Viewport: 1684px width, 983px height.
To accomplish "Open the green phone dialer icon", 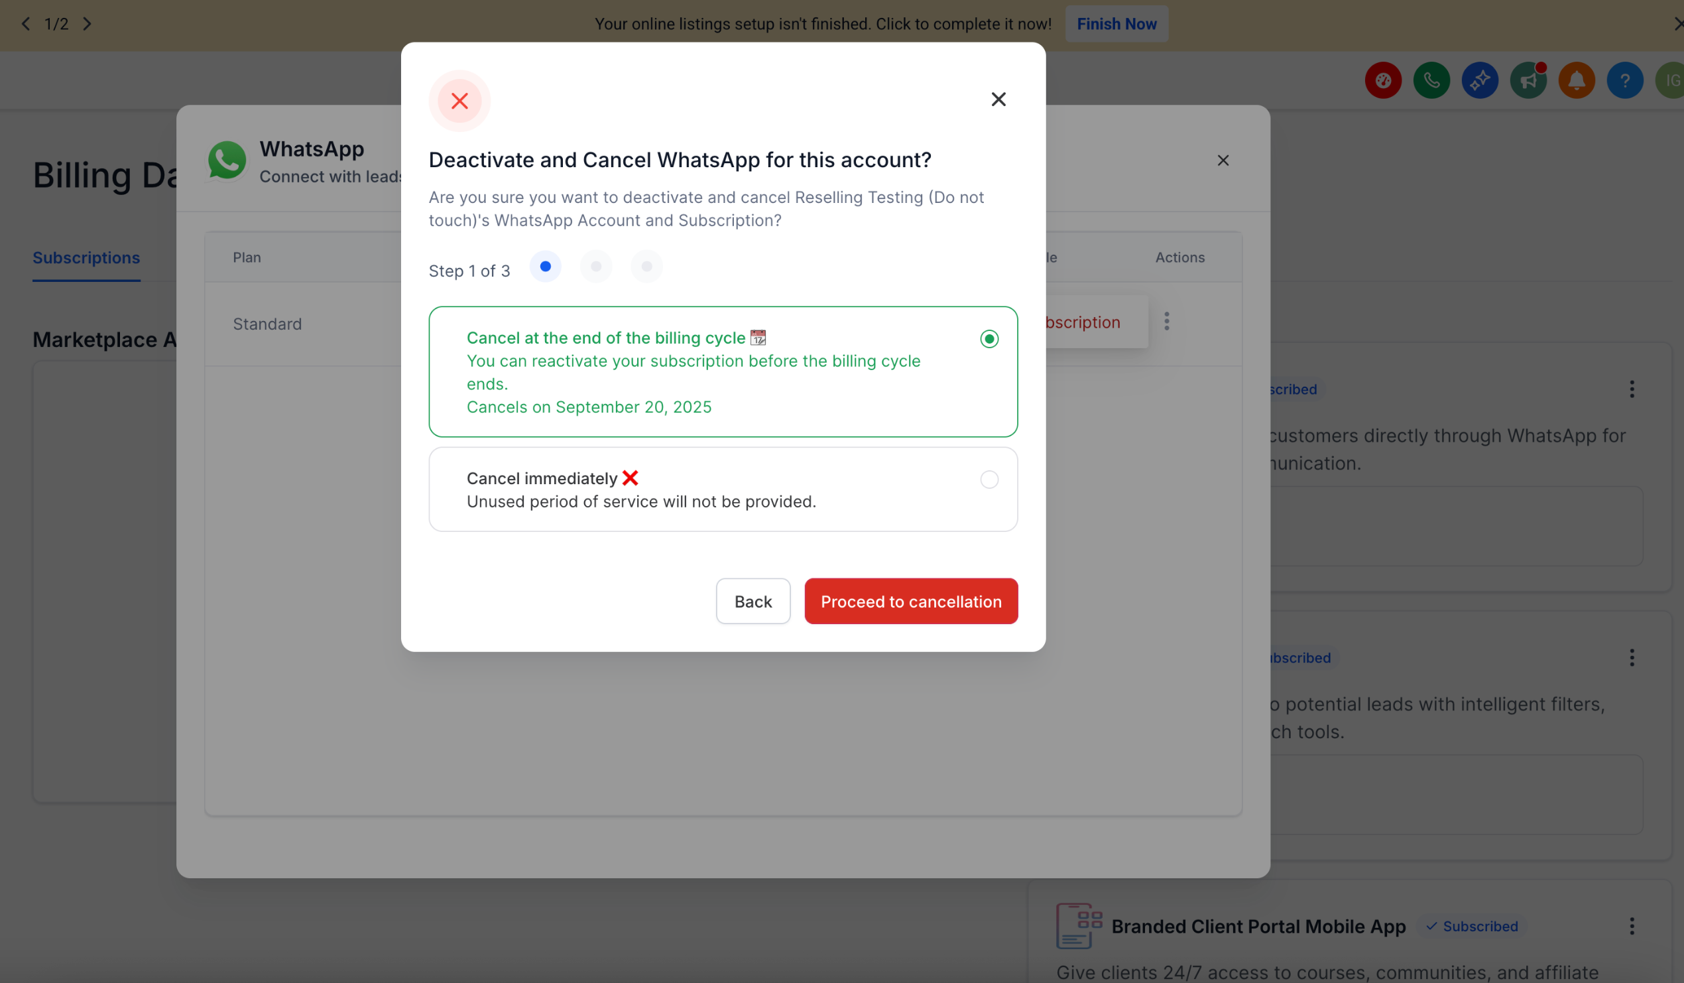I will (x=1431, y=80).
